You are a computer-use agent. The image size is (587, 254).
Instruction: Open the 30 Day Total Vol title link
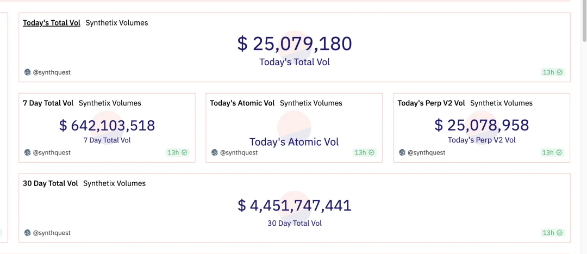[x=51, y=183]
